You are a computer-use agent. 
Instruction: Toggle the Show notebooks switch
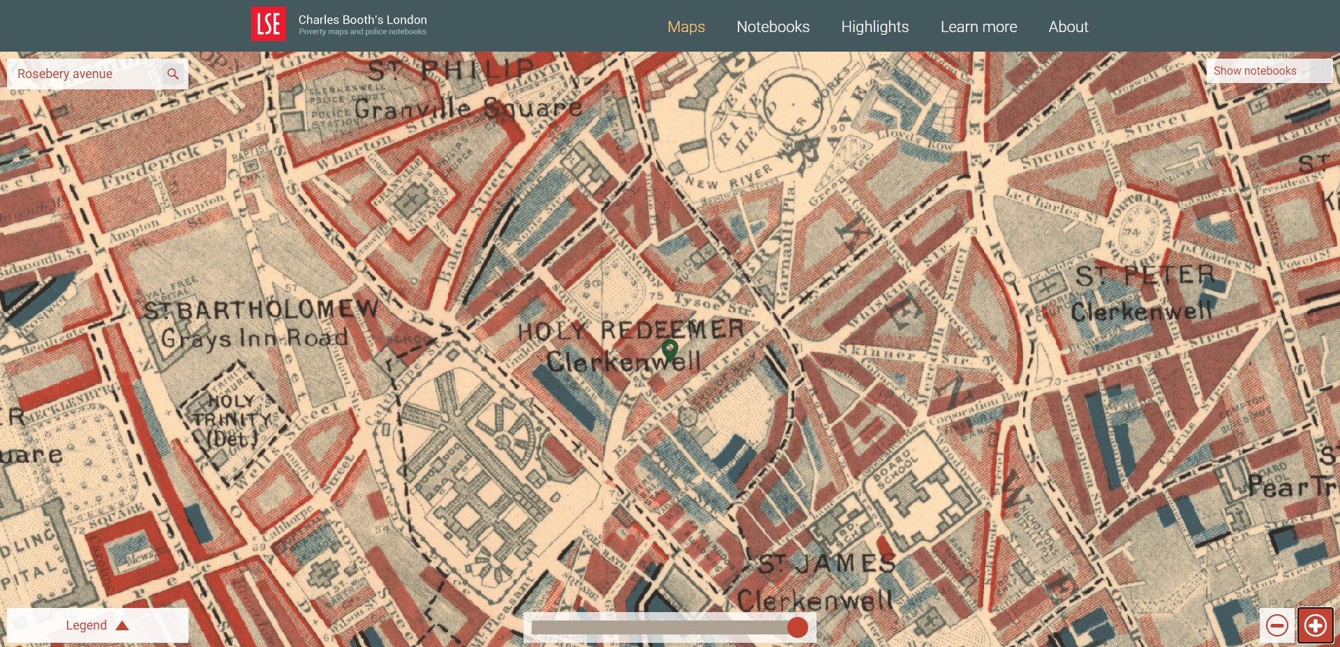click(1268, 71)
